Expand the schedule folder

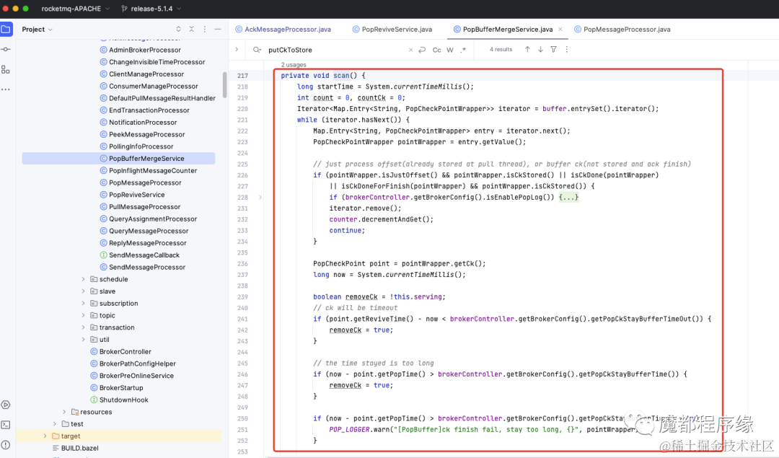83,279
